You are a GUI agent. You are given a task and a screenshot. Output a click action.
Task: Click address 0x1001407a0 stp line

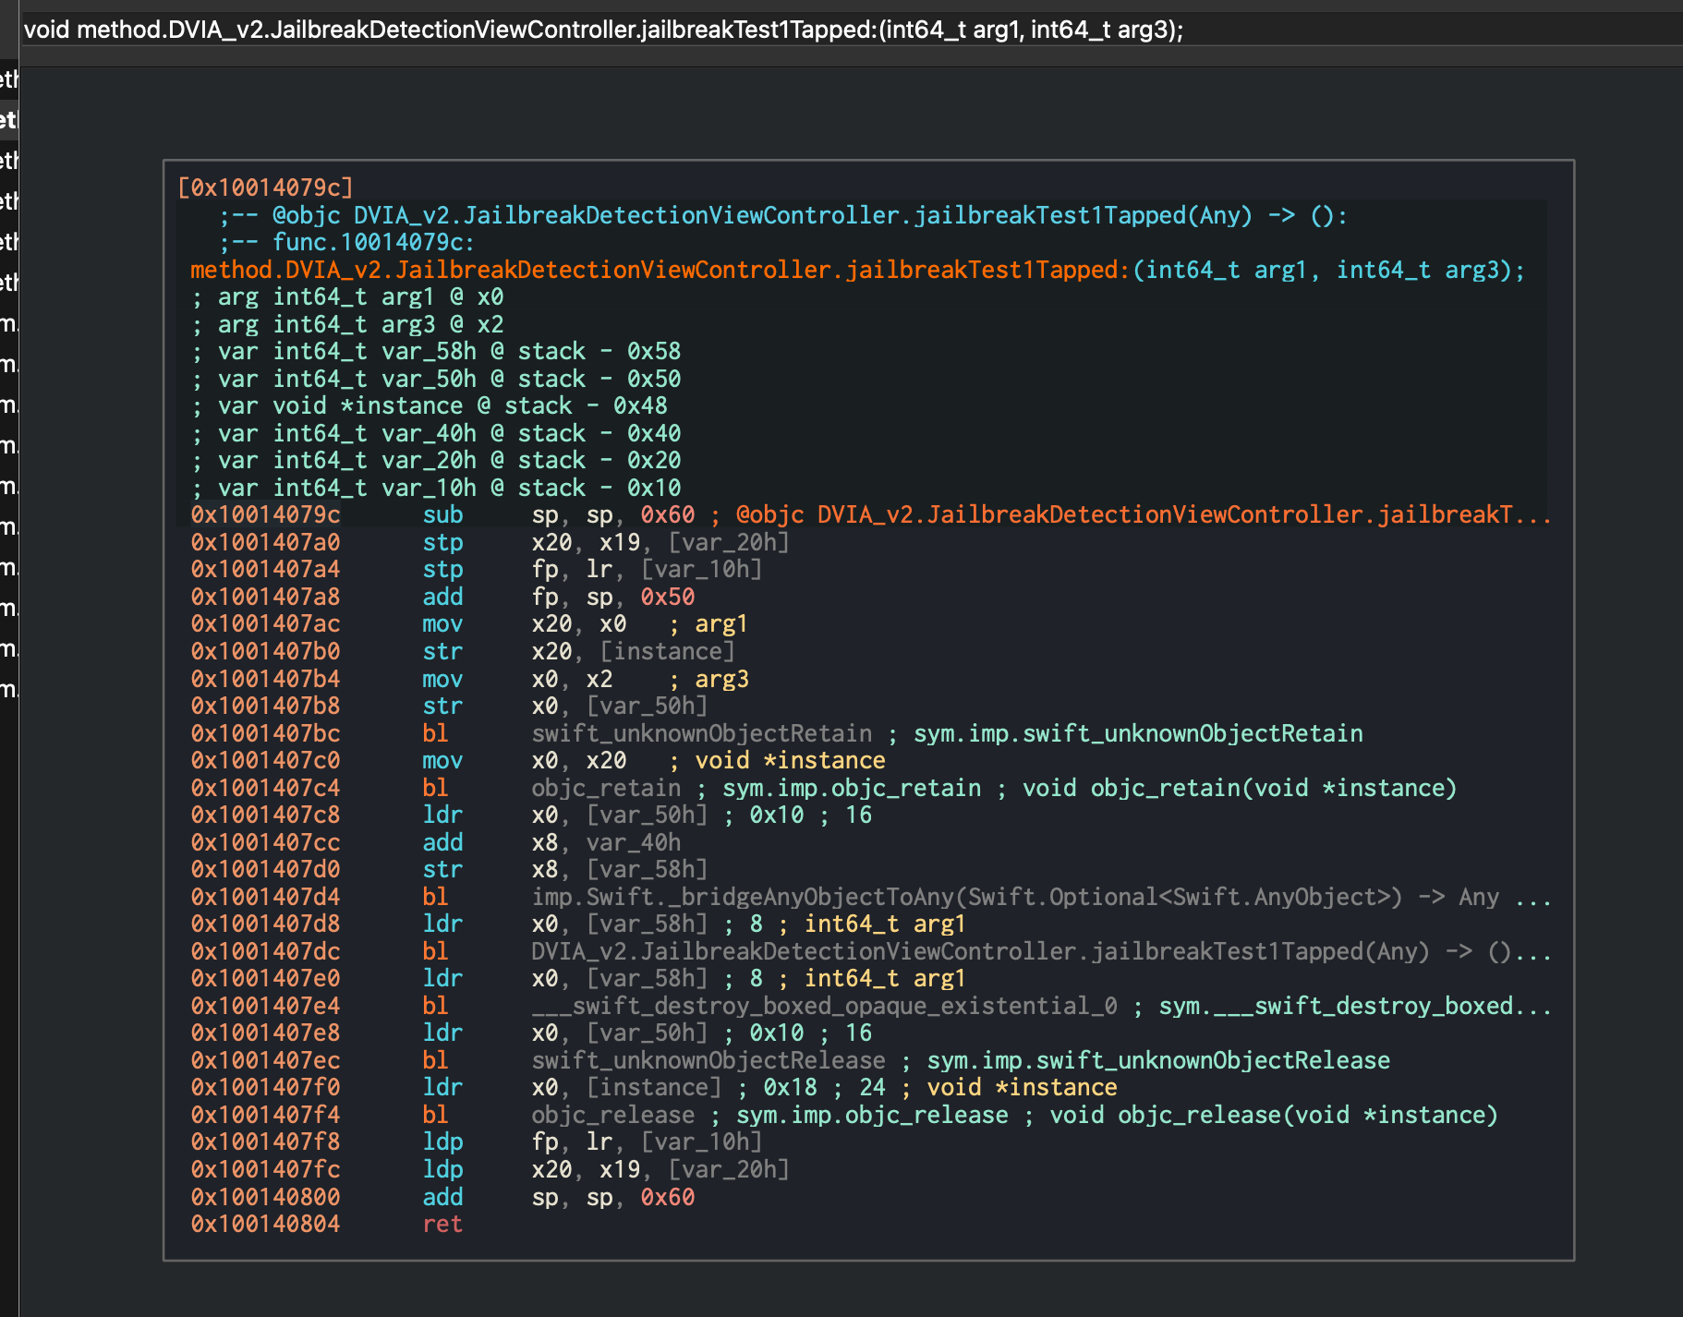[x=490, y=542]
